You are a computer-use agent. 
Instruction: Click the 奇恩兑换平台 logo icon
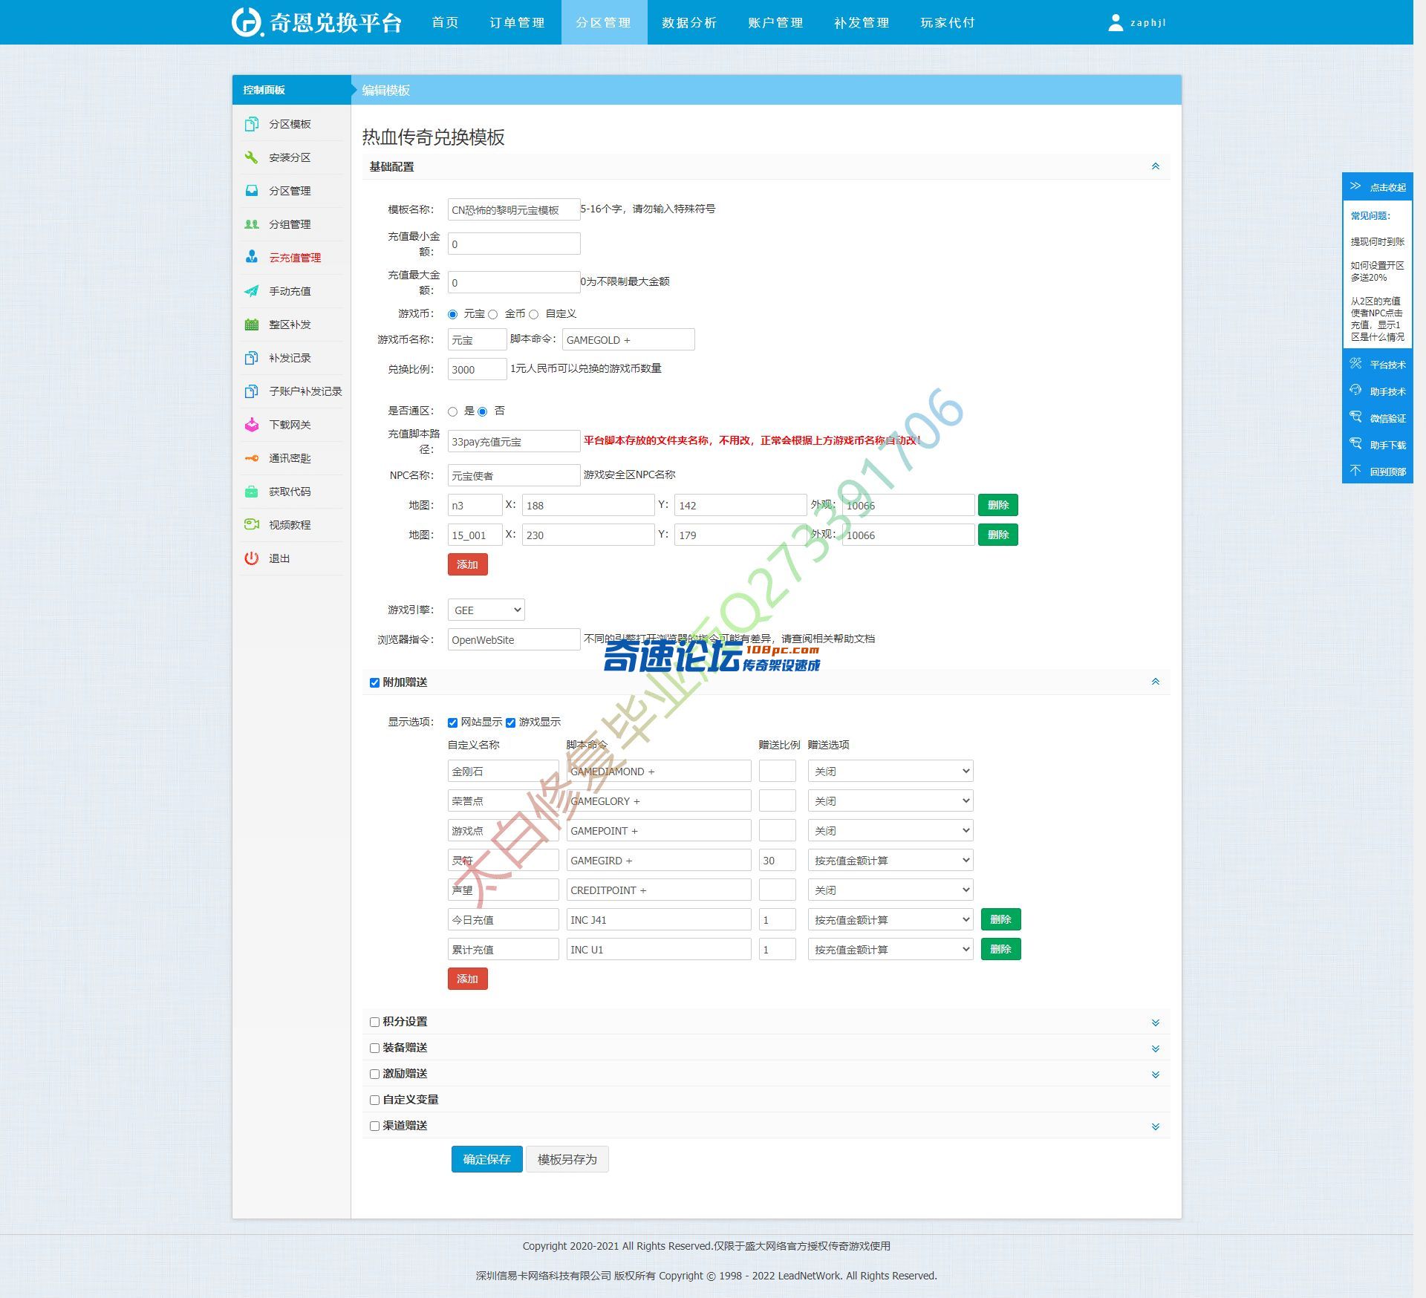point(247,22)
